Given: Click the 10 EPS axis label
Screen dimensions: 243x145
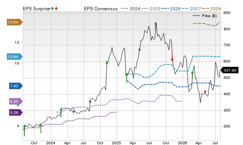Looking at the screenshot, I should point(17,63).
